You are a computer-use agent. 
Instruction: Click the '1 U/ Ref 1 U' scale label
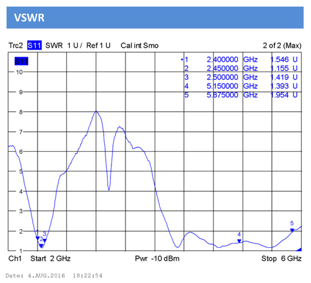click(x=89, y=46)
